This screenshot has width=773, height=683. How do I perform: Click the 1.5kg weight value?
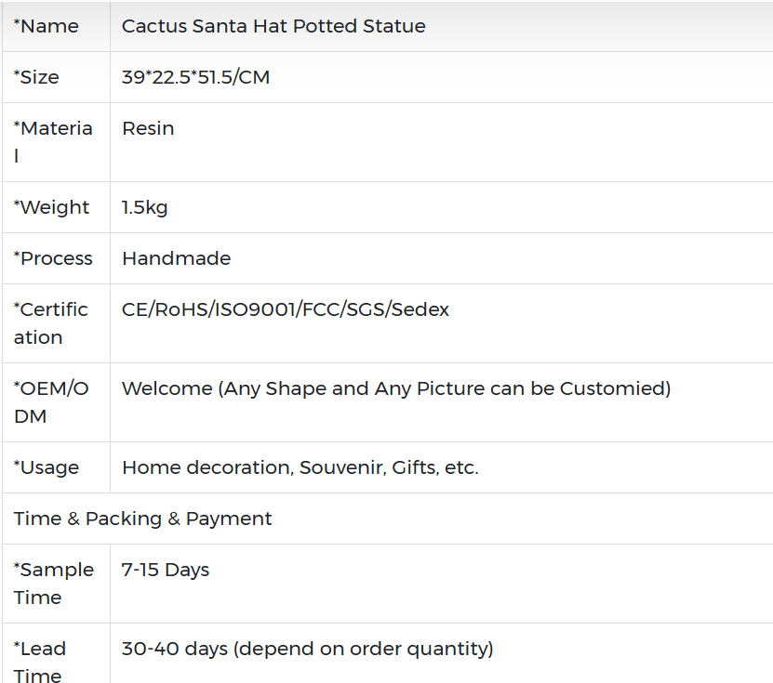click(x=144, y=207)
